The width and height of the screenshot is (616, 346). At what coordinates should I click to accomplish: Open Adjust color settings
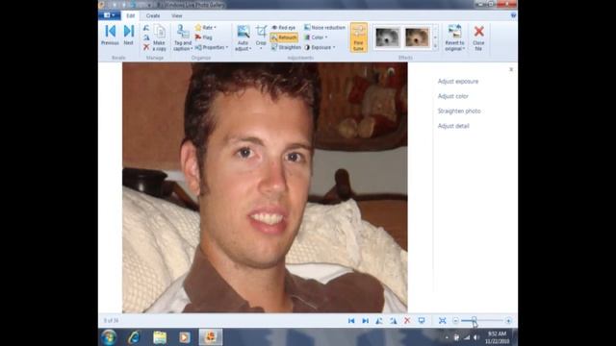coord(453,96)
